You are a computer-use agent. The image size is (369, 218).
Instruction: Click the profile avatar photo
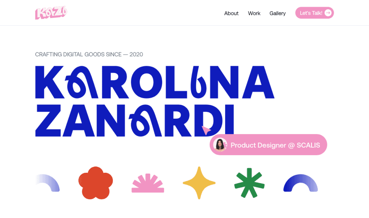pos(220,145)
